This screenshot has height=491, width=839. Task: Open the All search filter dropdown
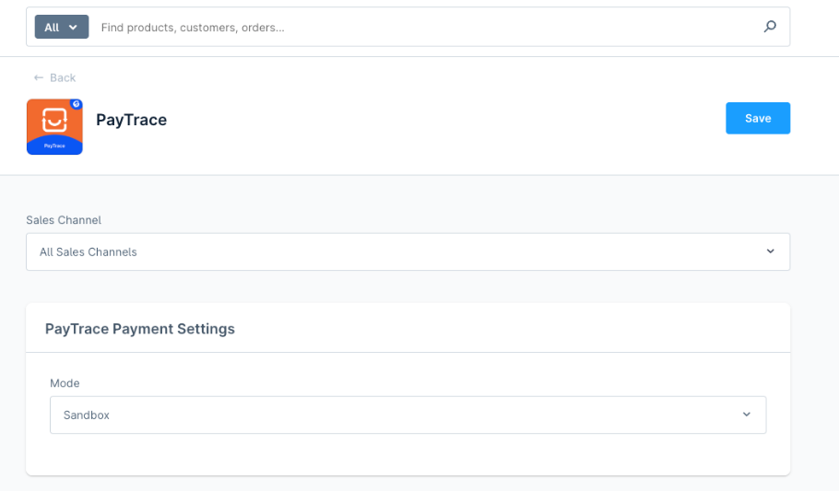[x=61, y=28]
